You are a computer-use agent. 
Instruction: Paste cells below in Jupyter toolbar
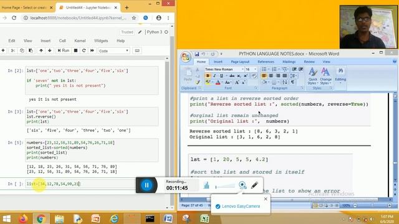[x=31, y=50]
